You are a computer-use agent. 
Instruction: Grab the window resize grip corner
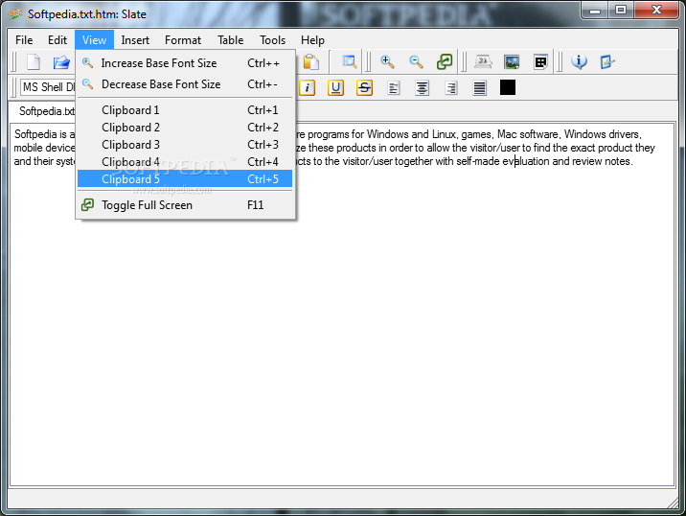click(673, 504)
